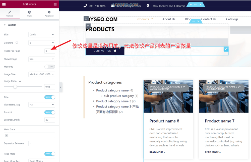The height and width of the screenshot is (162, 251).
Task: Click the Columns responsive device icon
Action: [x=17, y=43]
